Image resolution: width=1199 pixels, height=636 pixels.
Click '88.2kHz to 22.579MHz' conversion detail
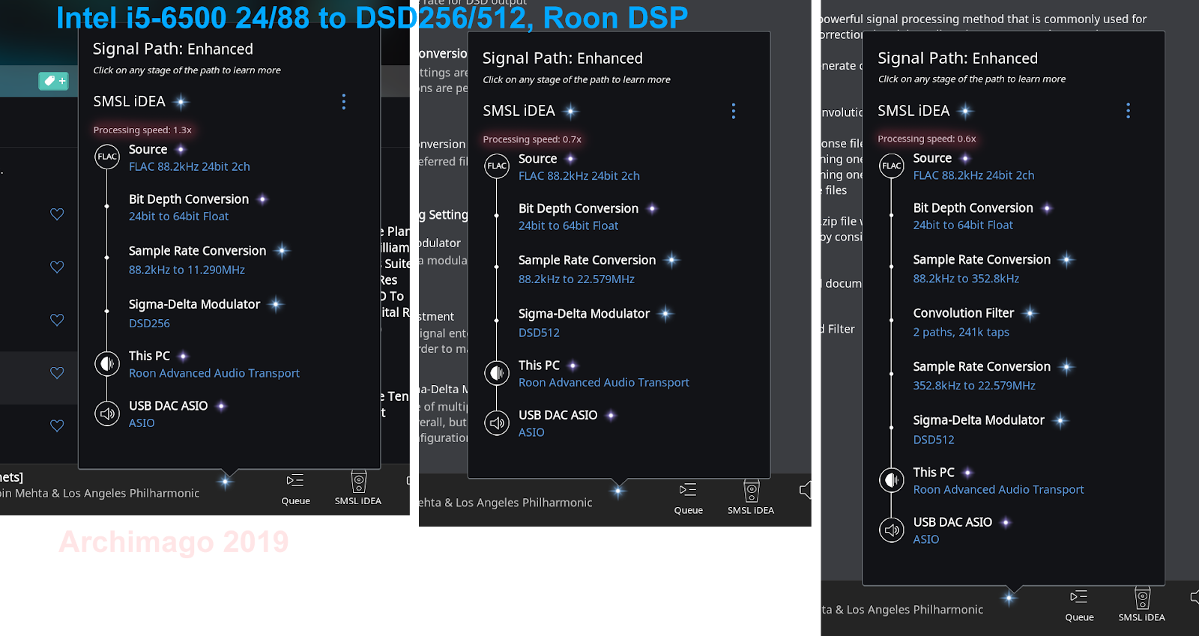[576, 279]
